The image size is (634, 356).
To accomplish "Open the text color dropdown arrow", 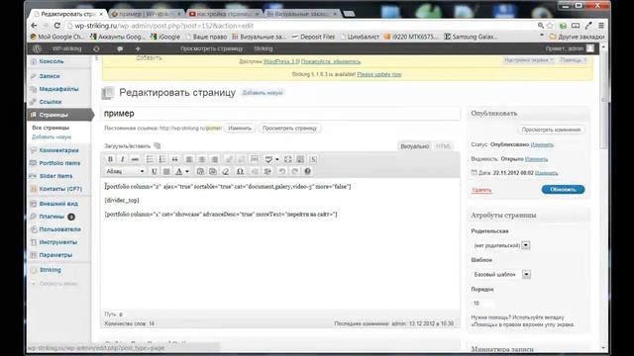I will [187, 171].
